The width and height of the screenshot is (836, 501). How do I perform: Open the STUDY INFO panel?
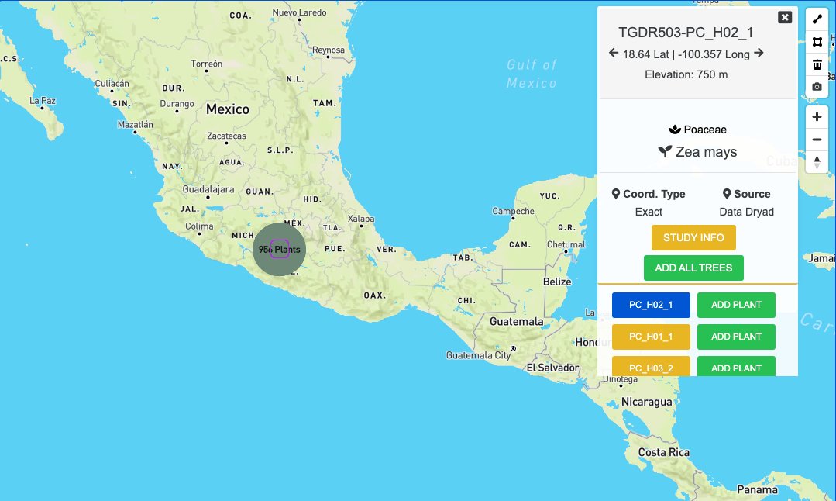(x=693, y=237)
